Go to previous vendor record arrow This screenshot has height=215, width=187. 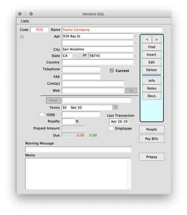coord(147,40)
